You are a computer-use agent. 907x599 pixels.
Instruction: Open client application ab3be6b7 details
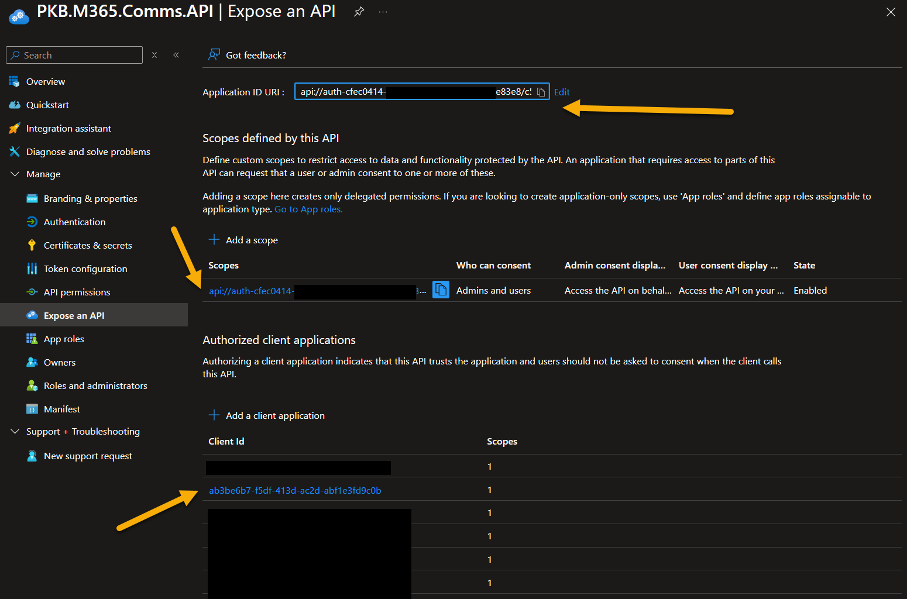(294, 490)
